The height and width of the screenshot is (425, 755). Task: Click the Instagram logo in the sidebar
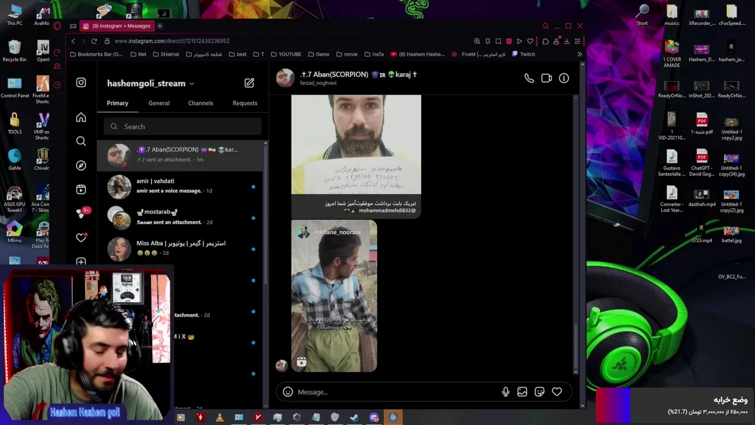point(81,83)
